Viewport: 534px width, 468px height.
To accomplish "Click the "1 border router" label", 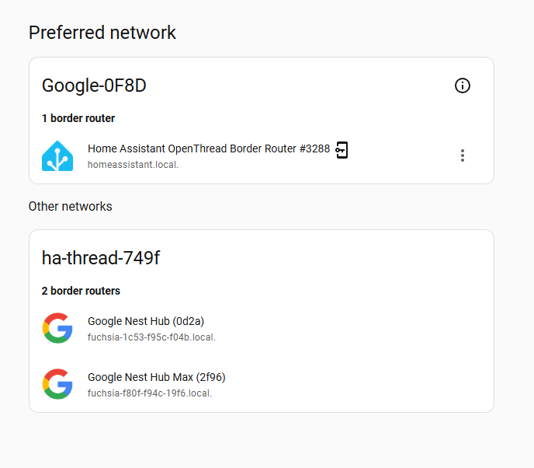I will point(78,118).
